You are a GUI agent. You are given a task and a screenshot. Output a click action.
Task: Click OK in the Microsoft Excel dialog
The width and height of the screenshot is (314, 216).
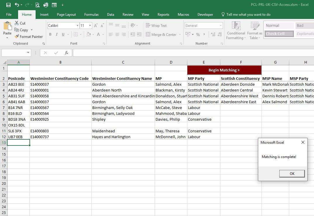[292, 174]
